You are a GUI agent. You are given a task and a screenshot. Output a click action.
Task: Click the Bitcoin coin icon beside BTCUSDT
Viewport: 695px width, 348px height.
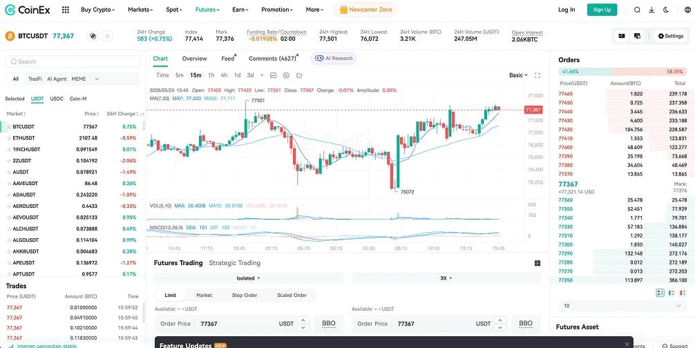pos(10,37)
